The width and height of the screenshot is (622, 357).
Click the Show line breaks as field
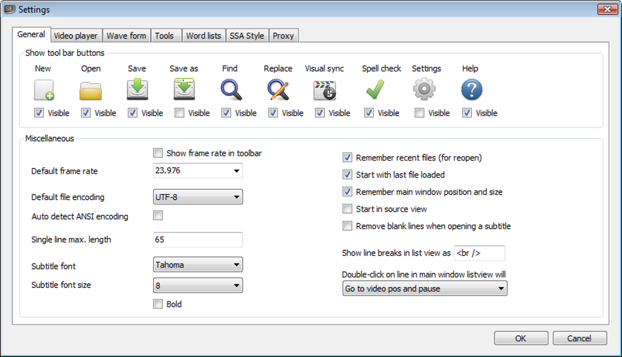[x=479, y=253]
